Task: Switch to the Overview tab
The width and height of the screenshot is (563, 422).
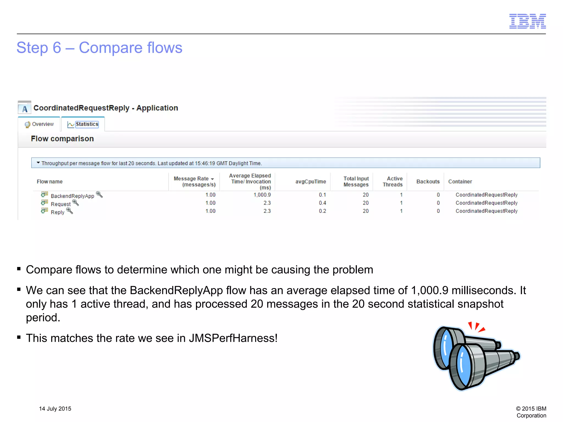Action: (39, 124)
